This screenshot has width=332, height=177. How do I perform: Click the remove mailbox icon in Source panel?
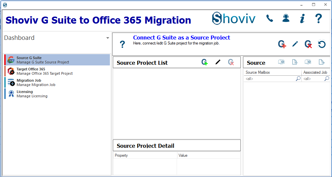pos(308,62)
